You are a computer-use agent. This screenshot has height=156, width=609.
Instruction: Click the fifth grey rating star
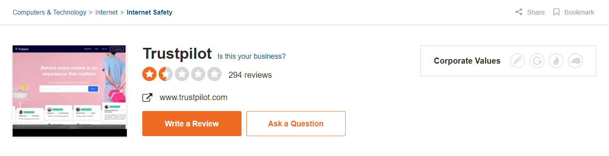point(214,74)
